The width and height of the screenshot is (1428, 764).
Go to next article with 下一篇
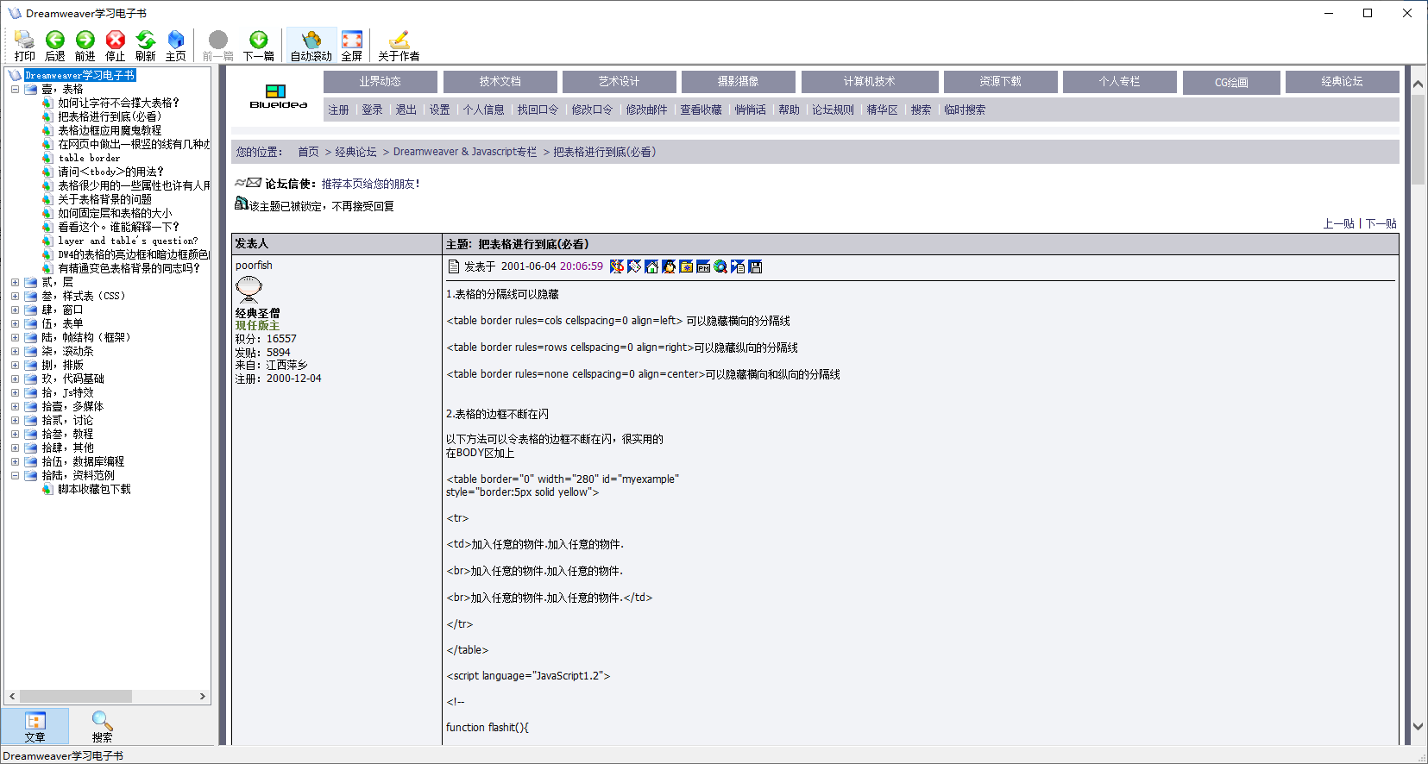[x=258, y=45]
